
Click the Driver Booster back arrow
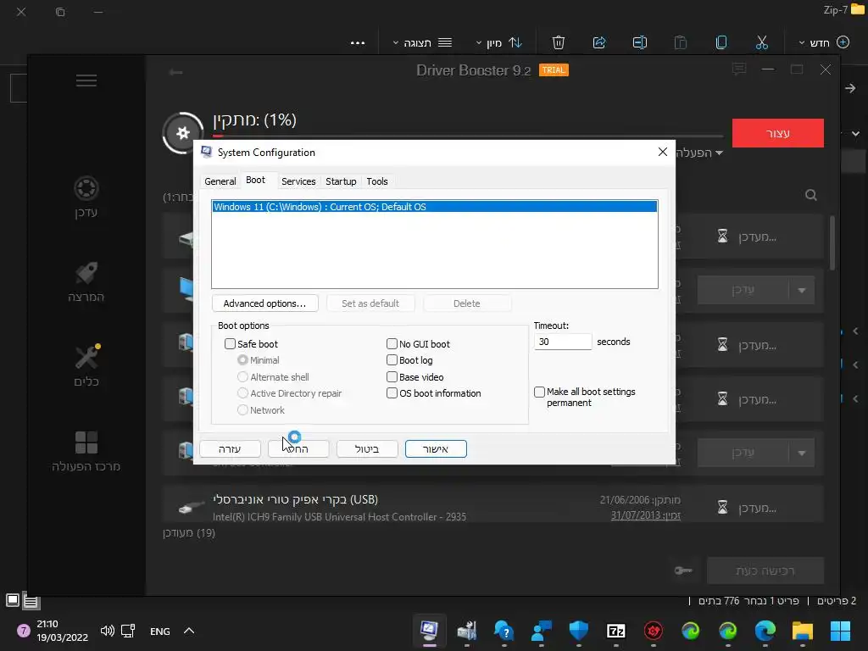[176, 72]
